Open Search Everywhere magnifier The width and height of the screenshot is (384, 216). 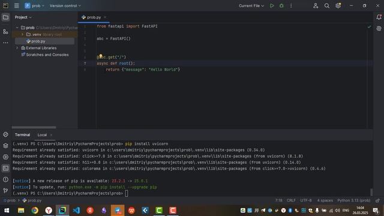pos(326,5)
